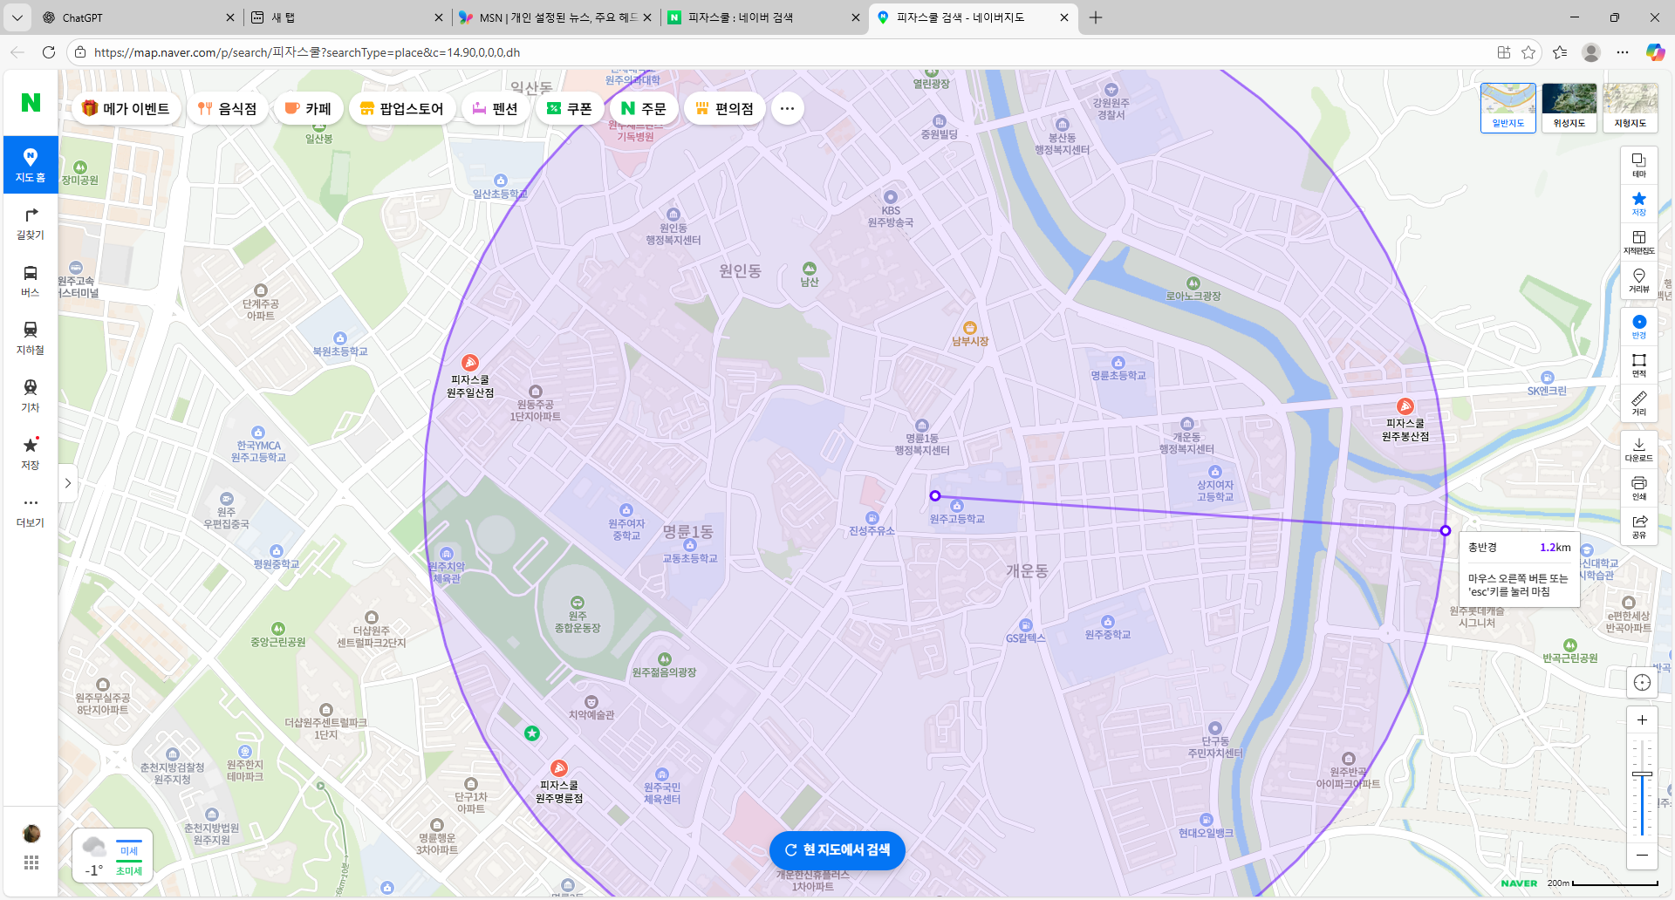Share the map via 공유 icon

tap(1639, 526)
